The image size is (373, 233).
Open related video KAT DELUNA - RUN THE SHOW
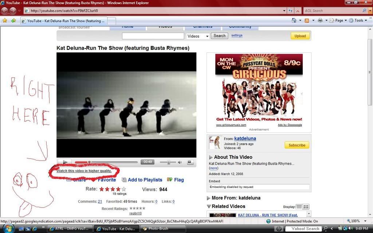[x=268, y=215]
